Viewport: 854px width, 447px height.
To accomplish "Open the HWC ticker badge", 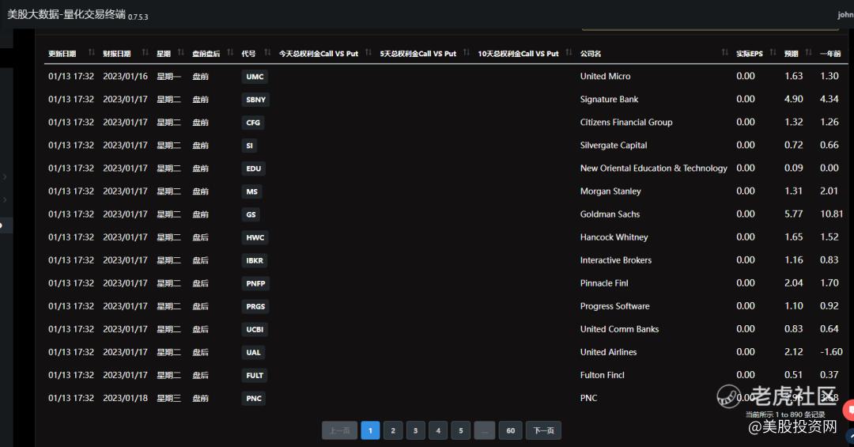I will [255, 237].
